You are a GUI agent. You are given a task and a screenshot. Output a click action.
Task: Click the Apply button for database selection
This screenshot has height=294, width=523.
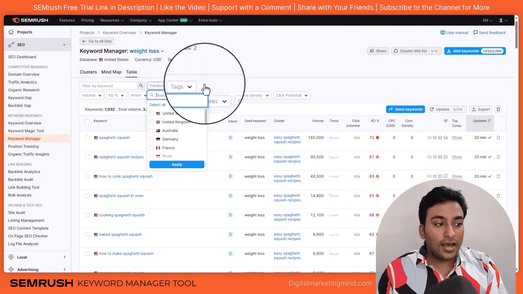(177, 164)
